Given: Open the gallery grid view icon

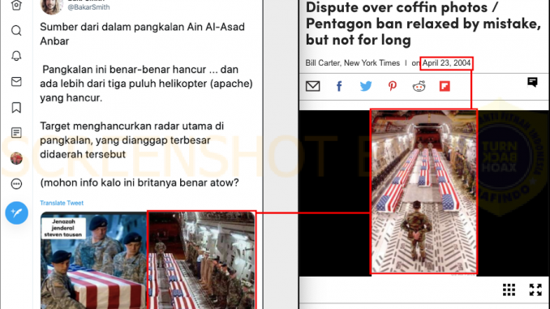Looking at the screenshot, I should pos(509,290).
